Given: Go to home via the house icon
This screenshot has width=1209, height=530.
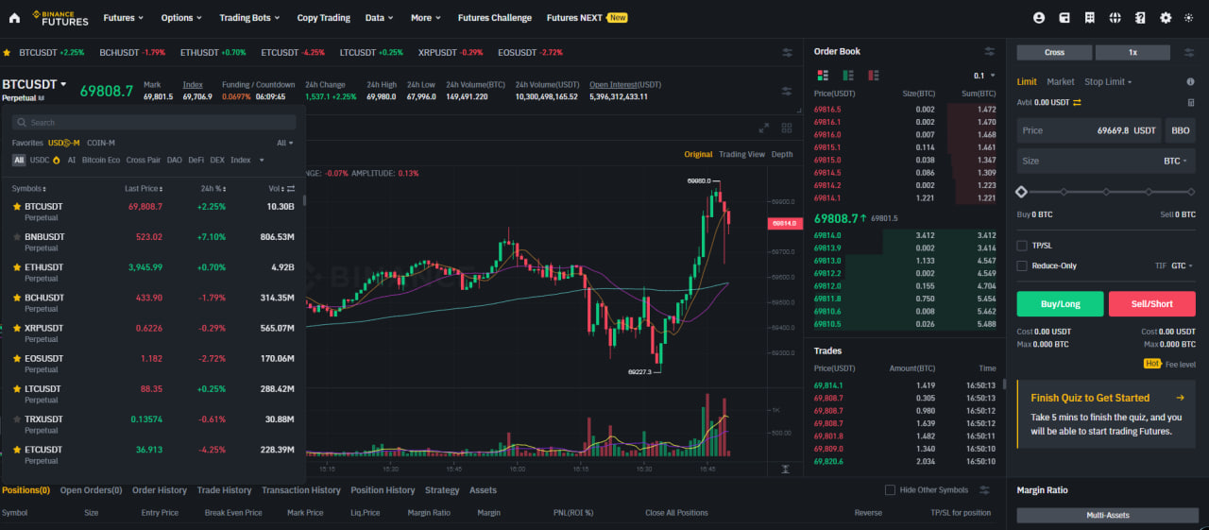Looking at the screenshot, I should click(x=12, y=17).
